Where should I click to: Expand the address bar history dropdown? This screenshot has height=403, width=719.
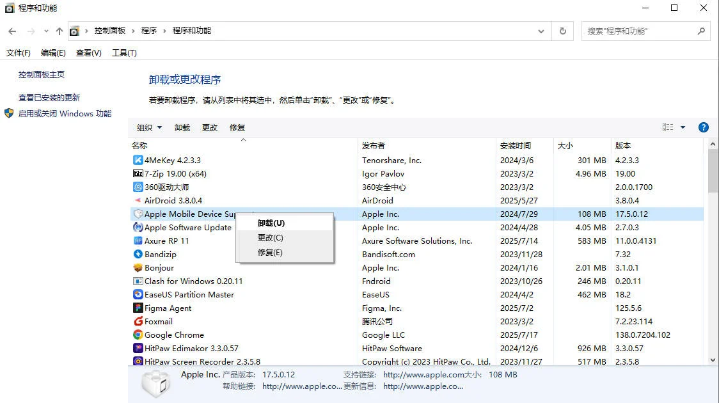[x=541, y=31]
